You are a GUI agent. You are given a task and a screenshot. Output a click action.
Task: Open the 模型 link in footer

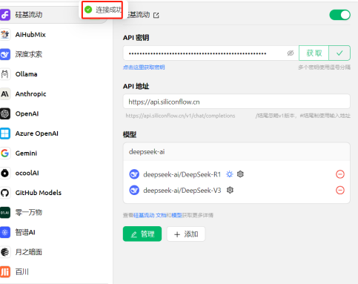click(176, 215)
